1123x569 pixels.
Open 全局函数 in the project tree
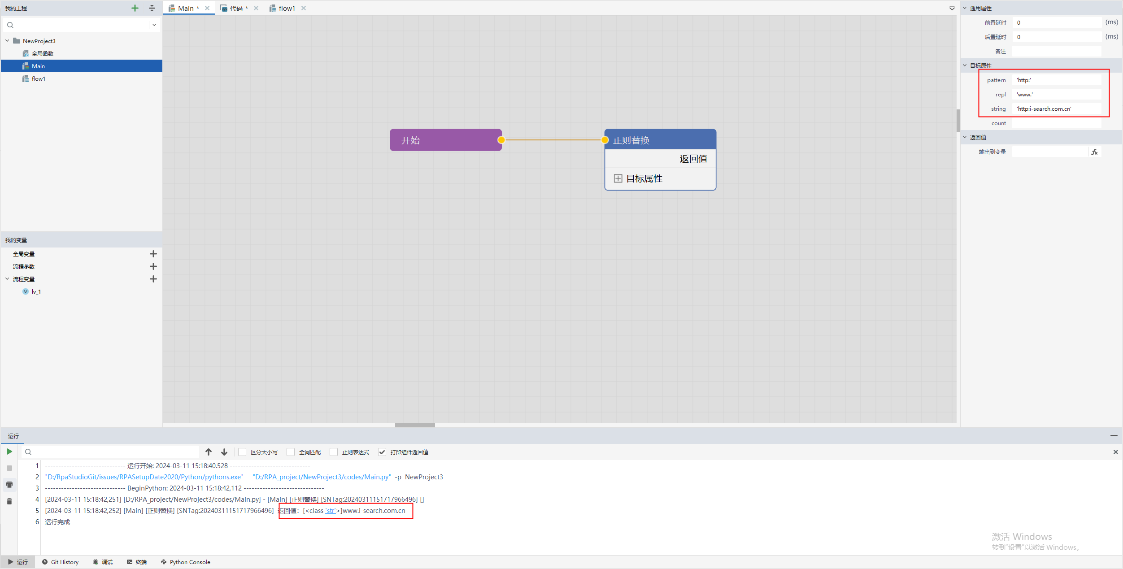43,53
